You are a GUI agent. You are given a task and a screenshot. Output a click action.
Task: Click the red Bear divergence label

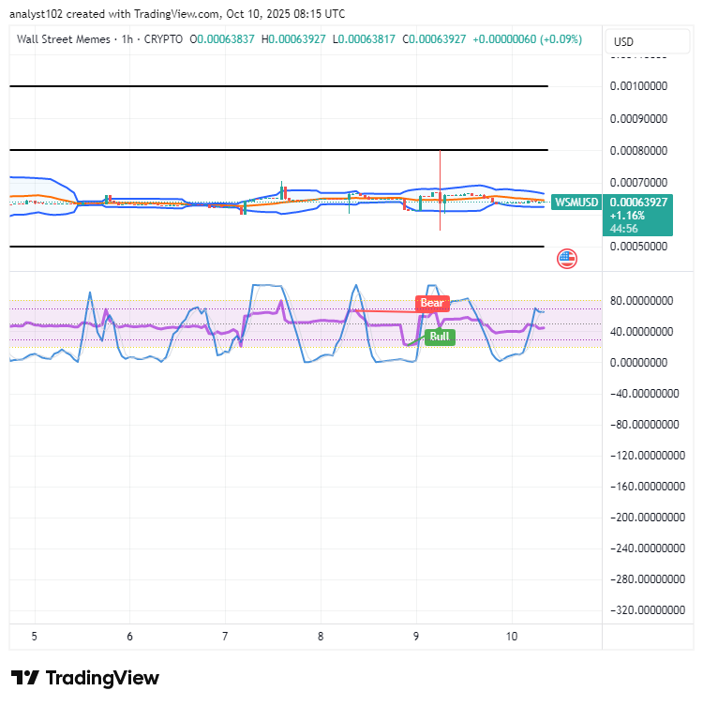click(432, 303)
